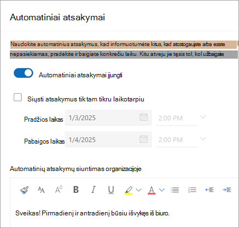Apply yellow text highlight color
This screenshot has height=228, width=239.
[129, 190]
